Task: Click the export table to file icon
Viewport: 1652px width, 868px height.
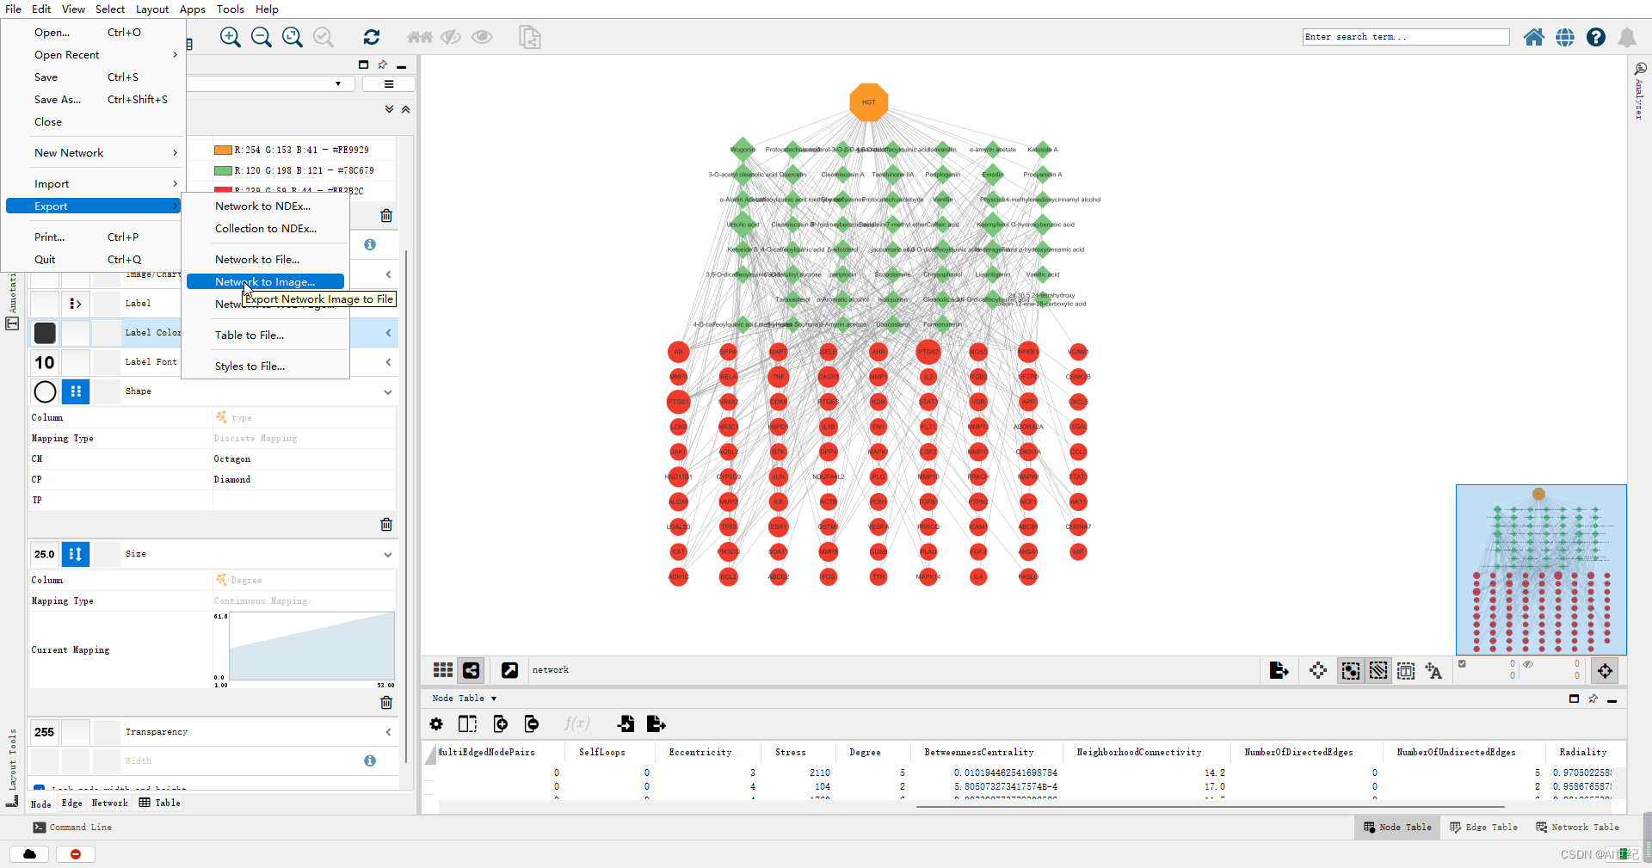Action: (656, 724)
